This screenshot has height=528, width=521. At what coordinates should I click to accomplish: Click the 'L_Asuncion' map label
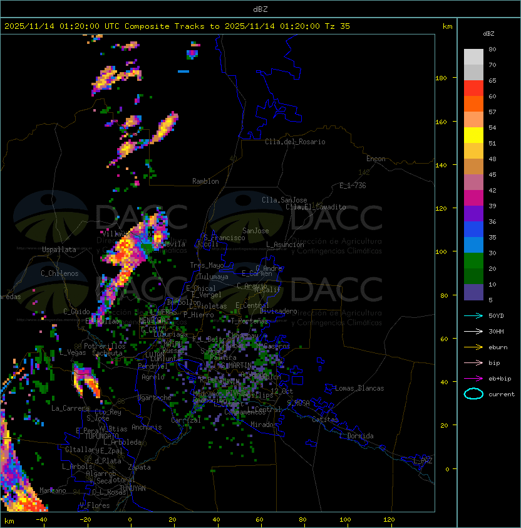285,245
